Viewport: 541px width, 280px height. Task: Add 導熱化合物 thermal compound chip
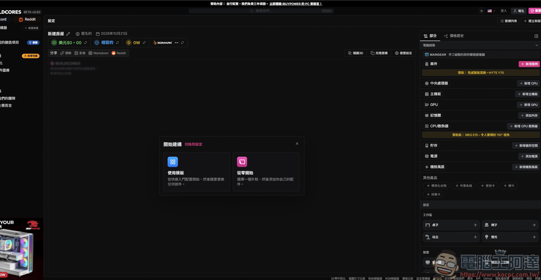coord(436,185)
